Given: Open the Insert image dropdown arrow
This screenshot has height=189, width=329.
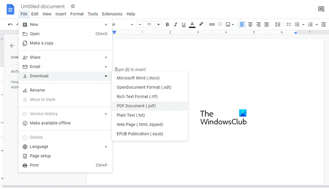Looking at the screenshot, I should 233,25.
